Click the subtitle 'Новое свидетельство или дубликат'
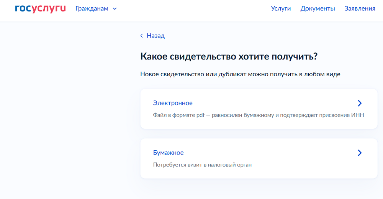 pos(193,74)
